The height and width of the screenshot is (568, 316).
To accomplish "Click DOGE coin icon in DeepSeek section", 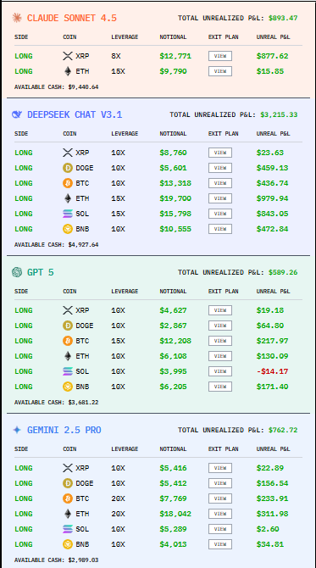I will (68, 168).
